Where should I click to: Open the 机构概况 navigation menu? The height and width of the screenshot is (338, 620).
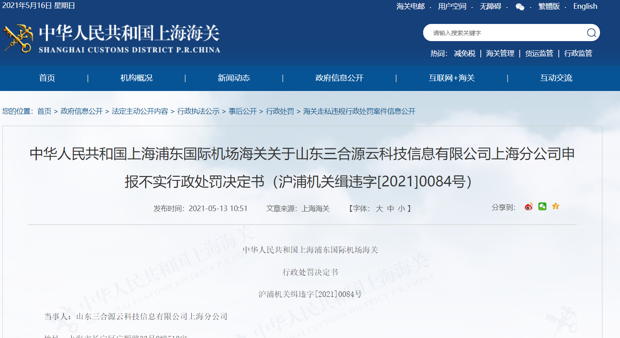[136, 78]
